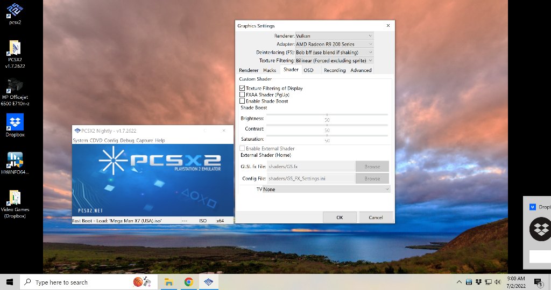
Task: Open File Explorer from the taskbar
Action: (169, 282)
